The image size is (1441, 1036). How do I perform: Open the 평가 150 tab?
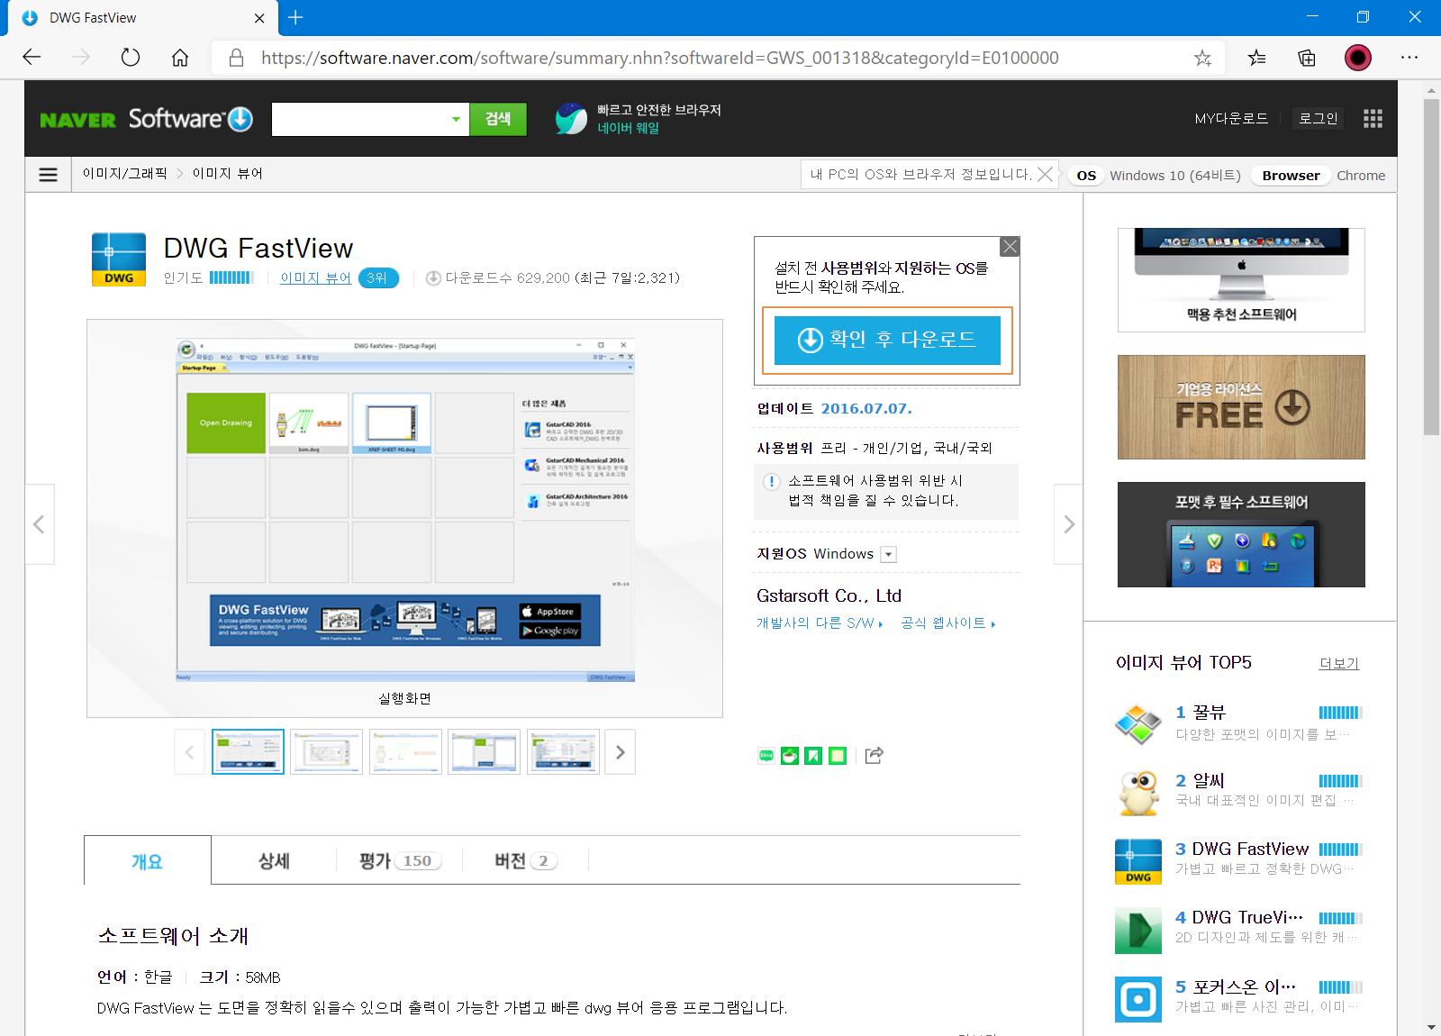click(399, 861)
